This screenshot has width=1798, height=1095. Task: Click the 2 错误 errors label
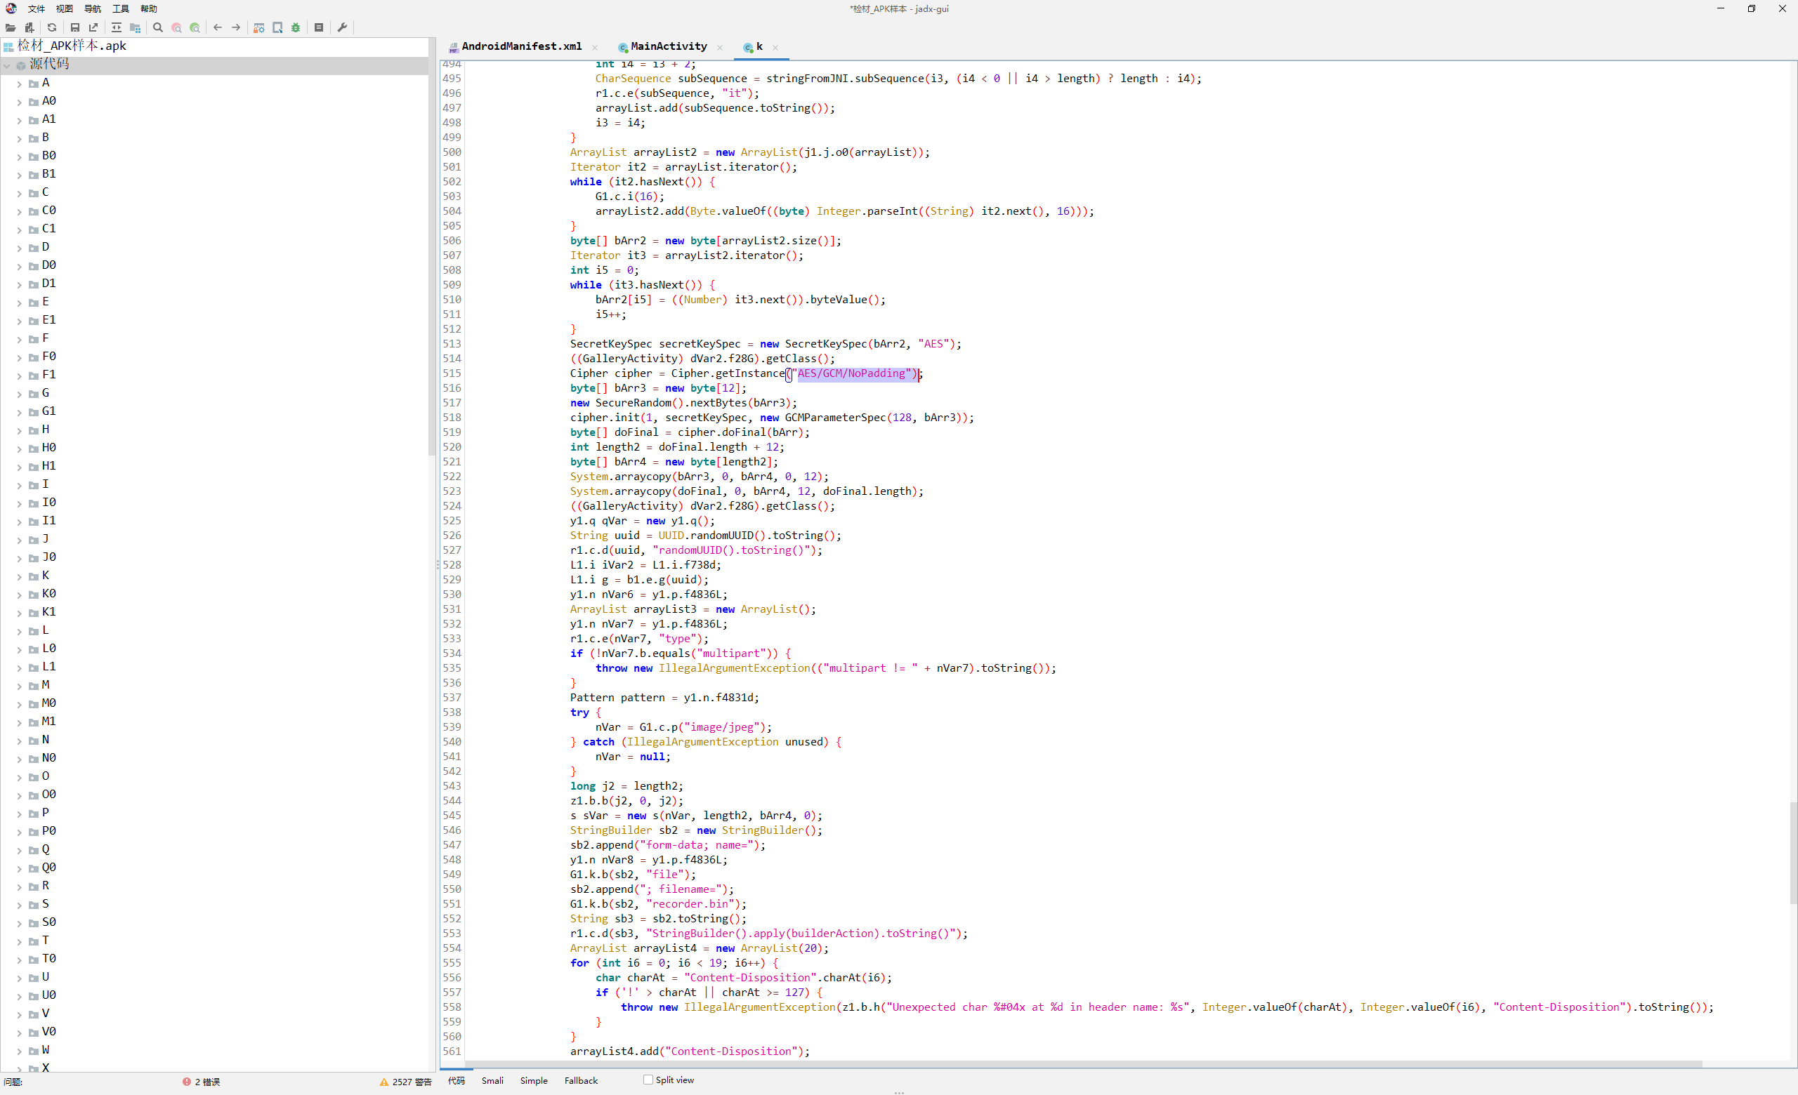(x=207, y=1082)
